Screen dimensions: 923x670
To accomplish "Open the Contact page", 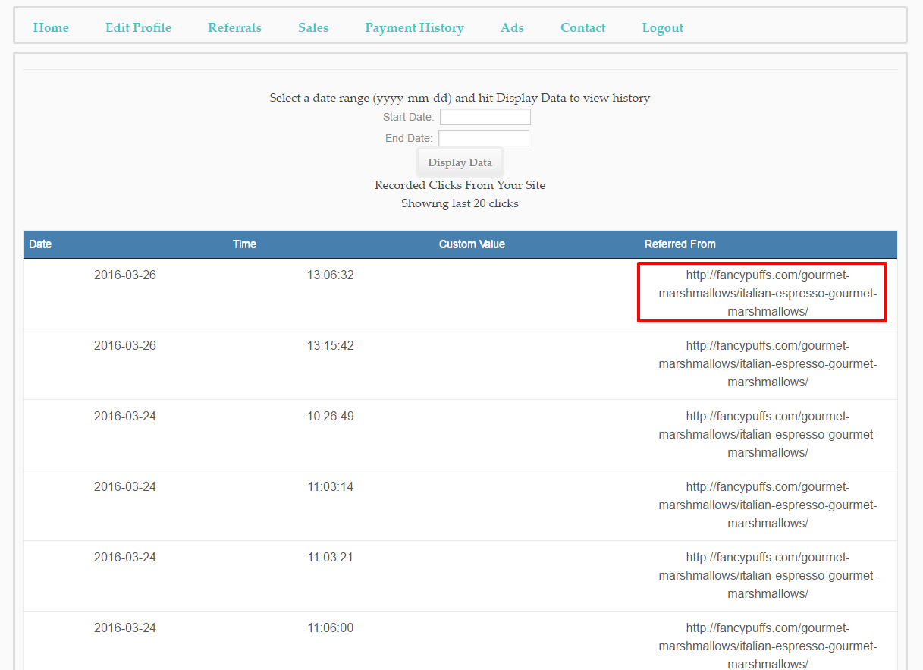I will [x=582, y=27].
